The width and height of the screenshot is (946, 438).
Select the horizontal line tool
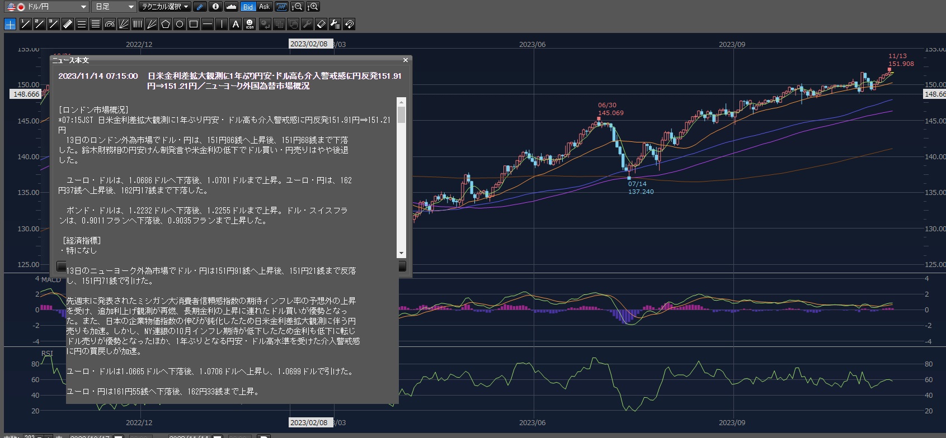point(208,24)
